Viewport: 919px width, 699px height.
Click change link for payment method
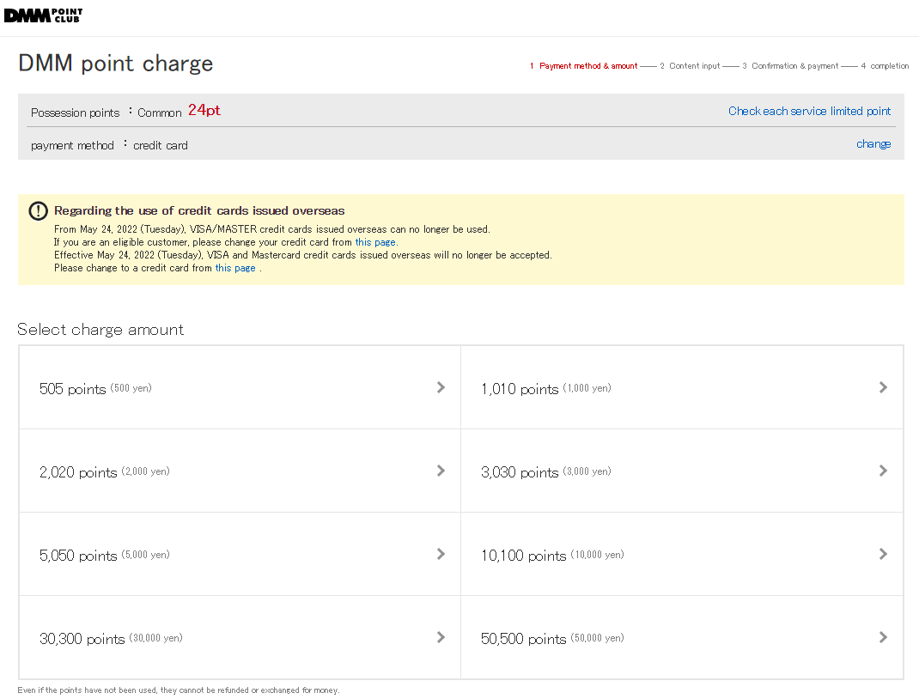click(x=873, y=144)
